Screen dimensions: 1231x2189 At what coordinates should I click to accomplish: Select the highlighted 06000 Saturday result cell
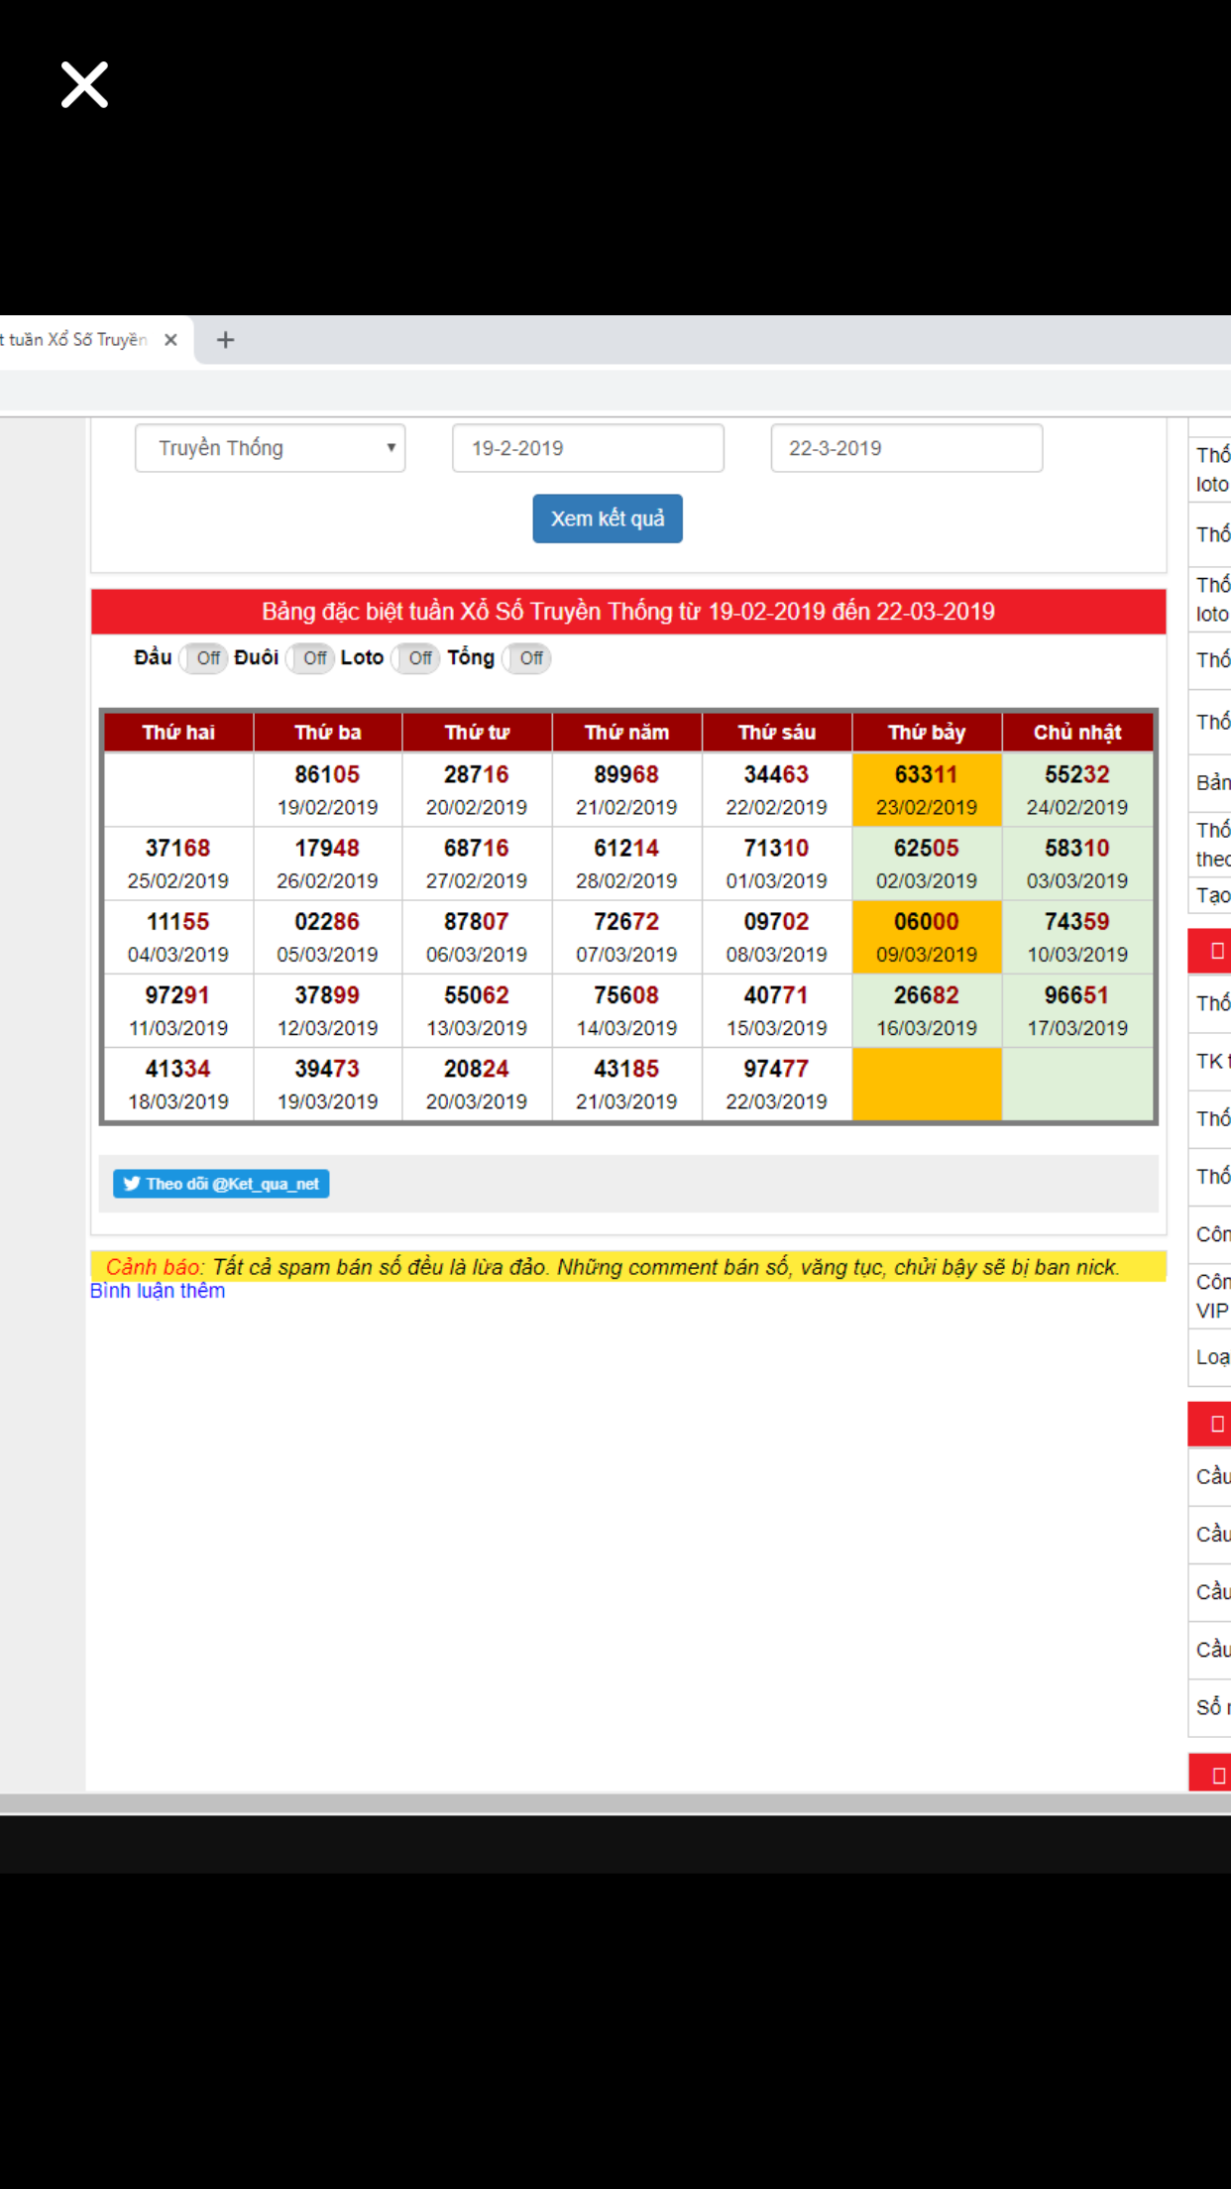click(926, 937)
